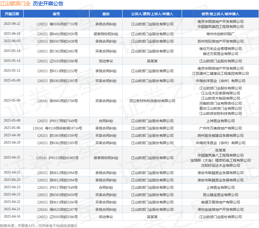Click the 公诉人/原告/上诉人/申请人 column header
The height and width of the screenshot is (228, 259).
[152, 14]
